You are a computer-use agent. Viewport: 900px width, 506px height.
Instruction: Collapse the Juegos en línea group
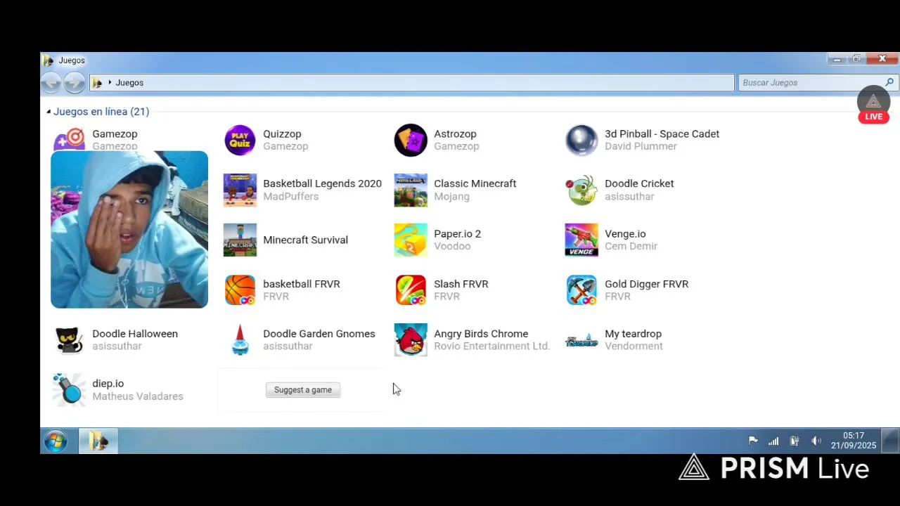point(49,112)
